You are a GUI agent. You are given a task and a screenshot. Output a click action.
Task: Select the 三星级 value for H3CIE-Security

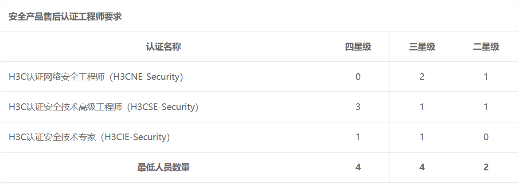tap(422, 137)
